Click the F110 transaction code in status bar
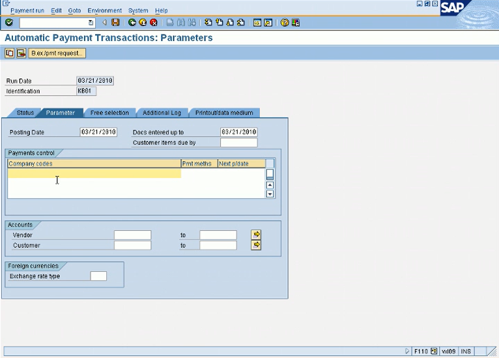This screenshot has width=499, height=358. (421, 351)
